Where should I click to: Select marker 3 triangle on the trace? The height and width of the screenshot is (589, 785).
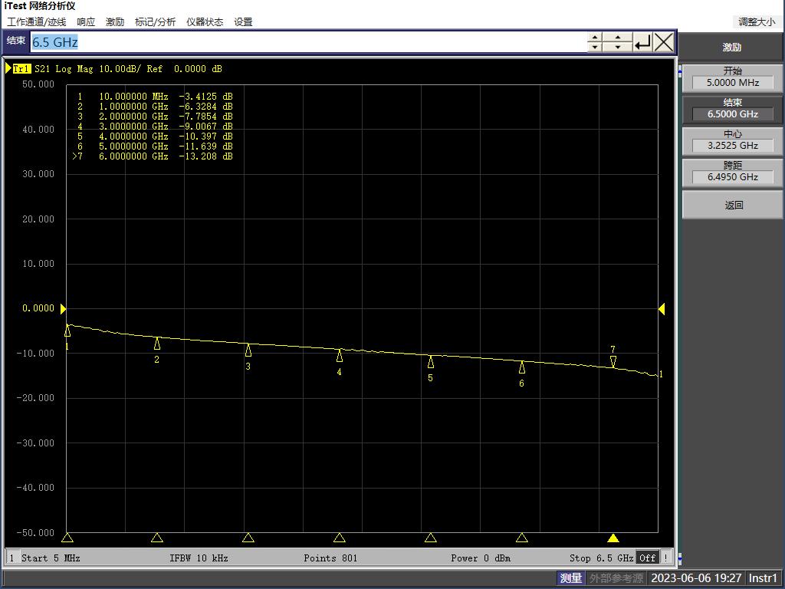(x=248, y=350)
